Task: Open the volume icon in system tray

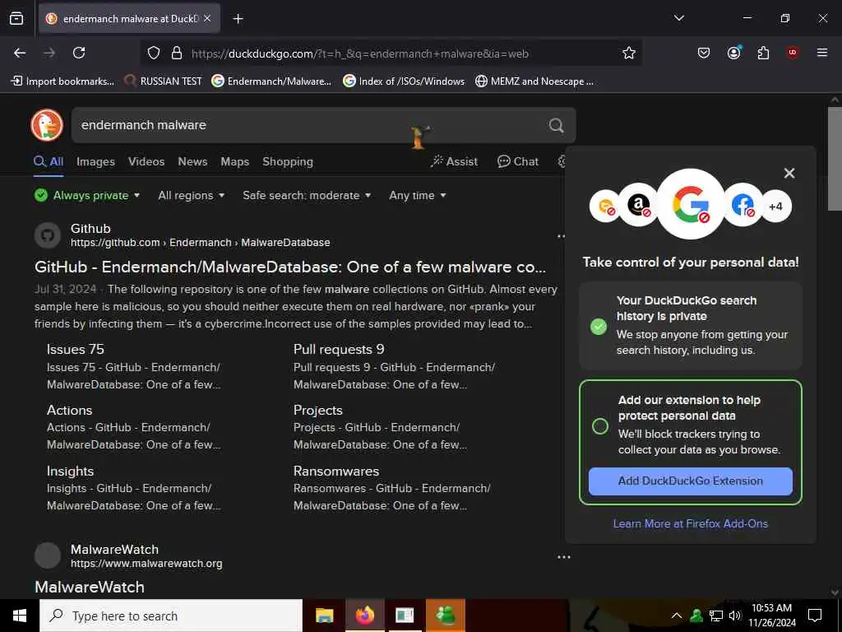Action: 734,616
